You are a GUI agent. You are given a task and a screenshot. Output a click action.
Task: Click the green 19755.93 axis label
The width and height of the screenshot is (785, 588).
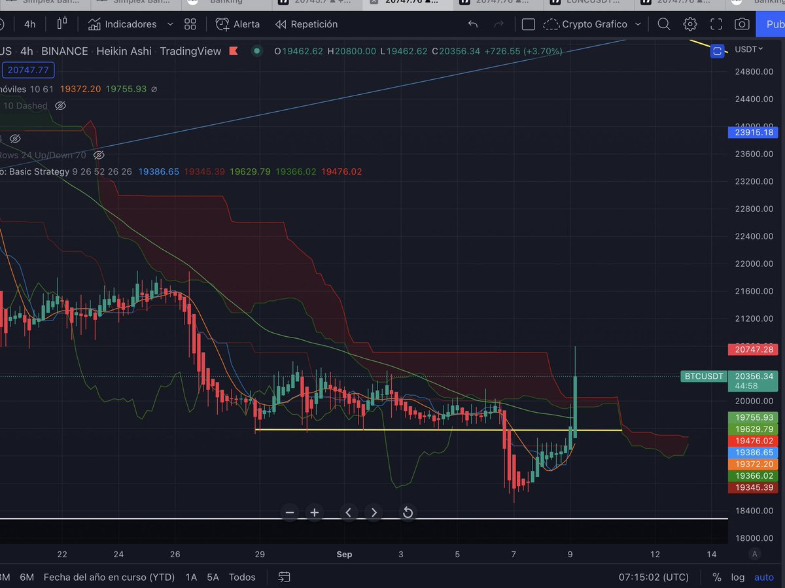click(x=752, y=417)
